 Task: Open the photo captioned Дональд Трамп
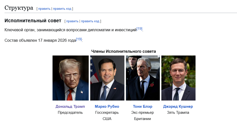(71, 78)
